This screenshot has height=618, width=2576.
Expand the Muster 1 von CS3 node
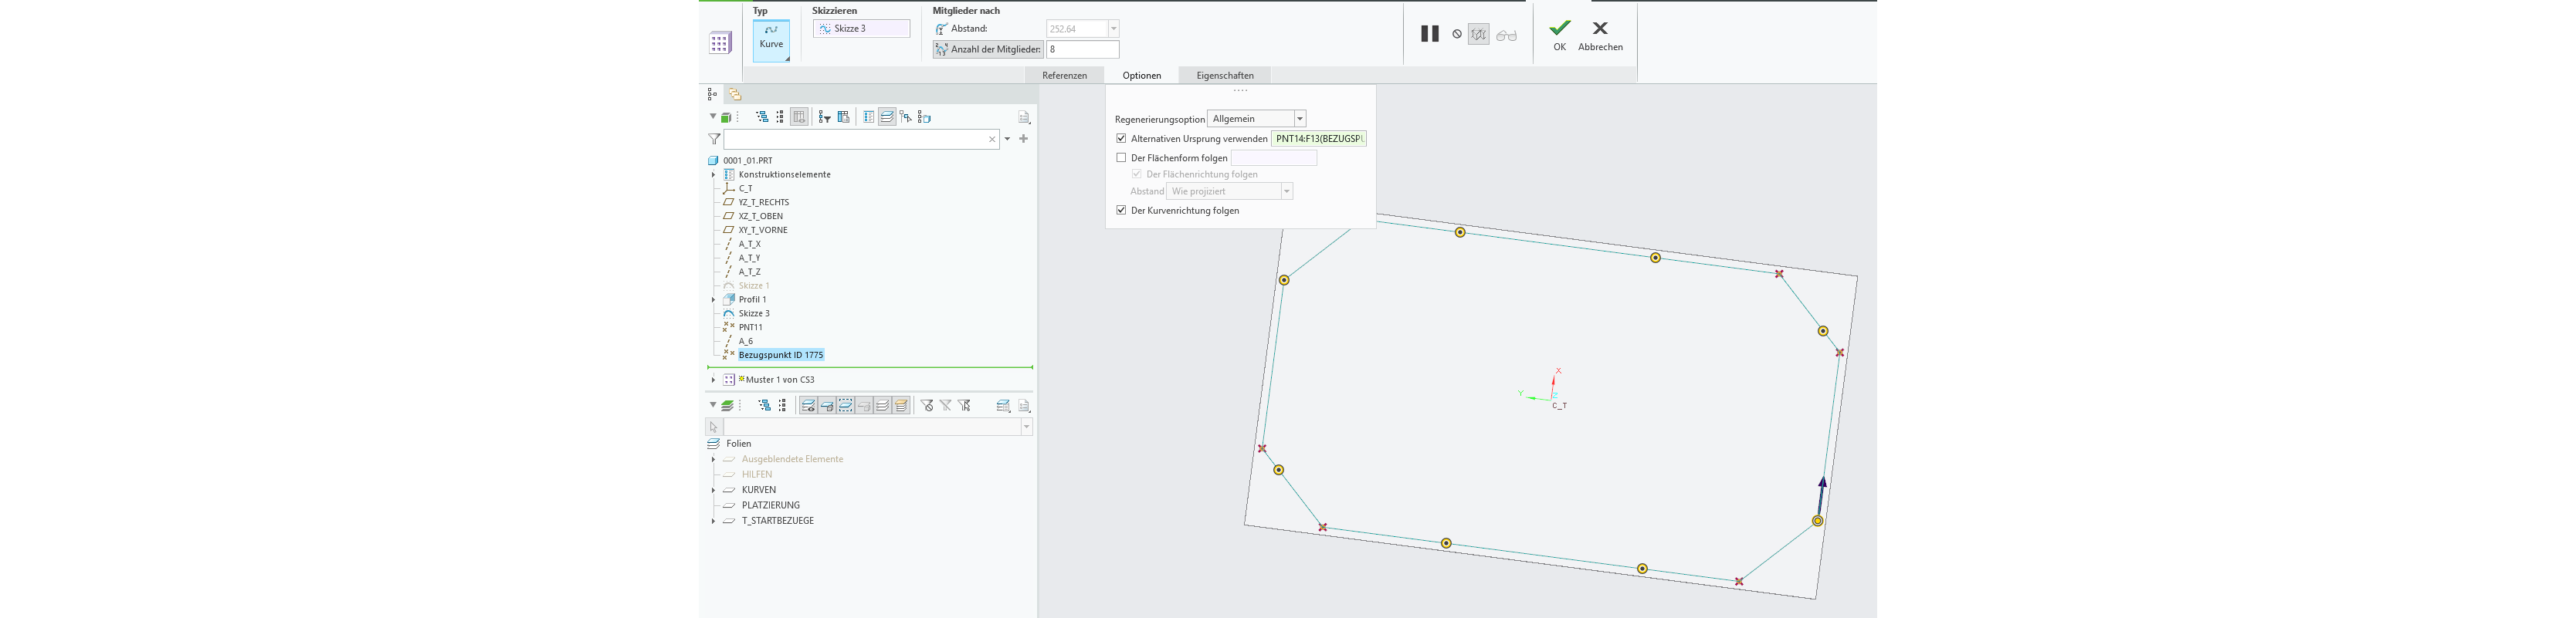coord(713,380)
